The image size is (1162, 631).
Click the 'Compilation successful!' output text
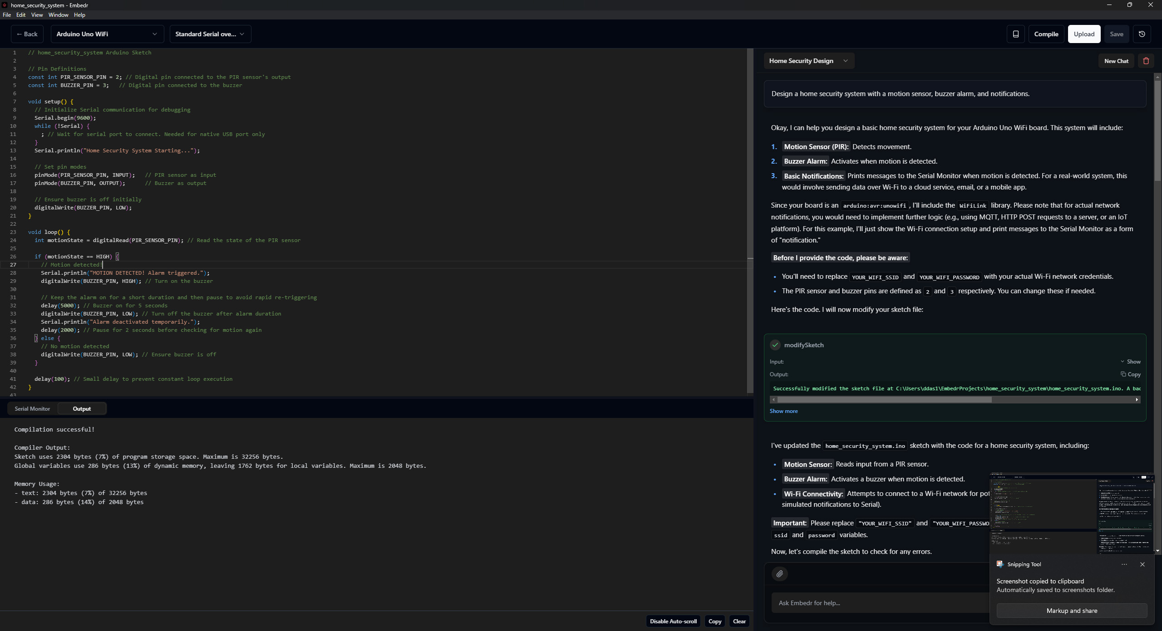coord(54,429)
